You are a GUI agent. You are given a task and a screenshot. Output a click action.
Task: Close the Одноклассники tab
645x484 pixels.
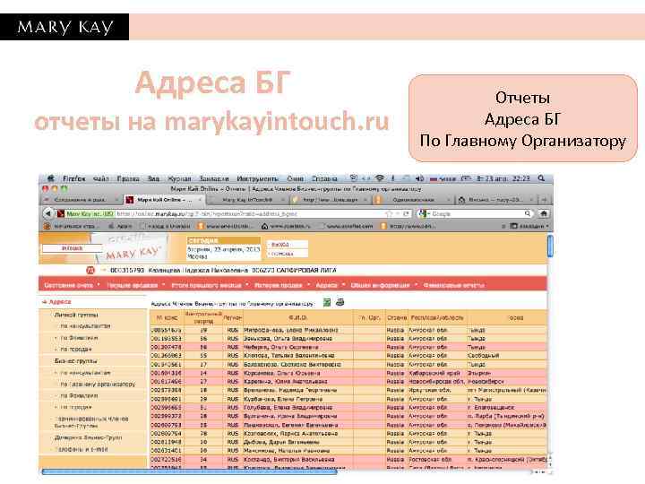pyautogui.click(x=448, y=200)
